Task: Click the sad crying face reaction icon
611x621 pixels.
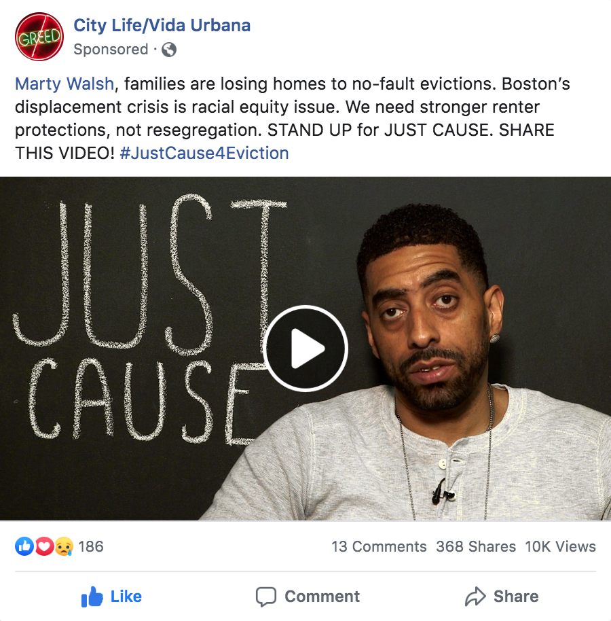Action: [x=64, y=546]
